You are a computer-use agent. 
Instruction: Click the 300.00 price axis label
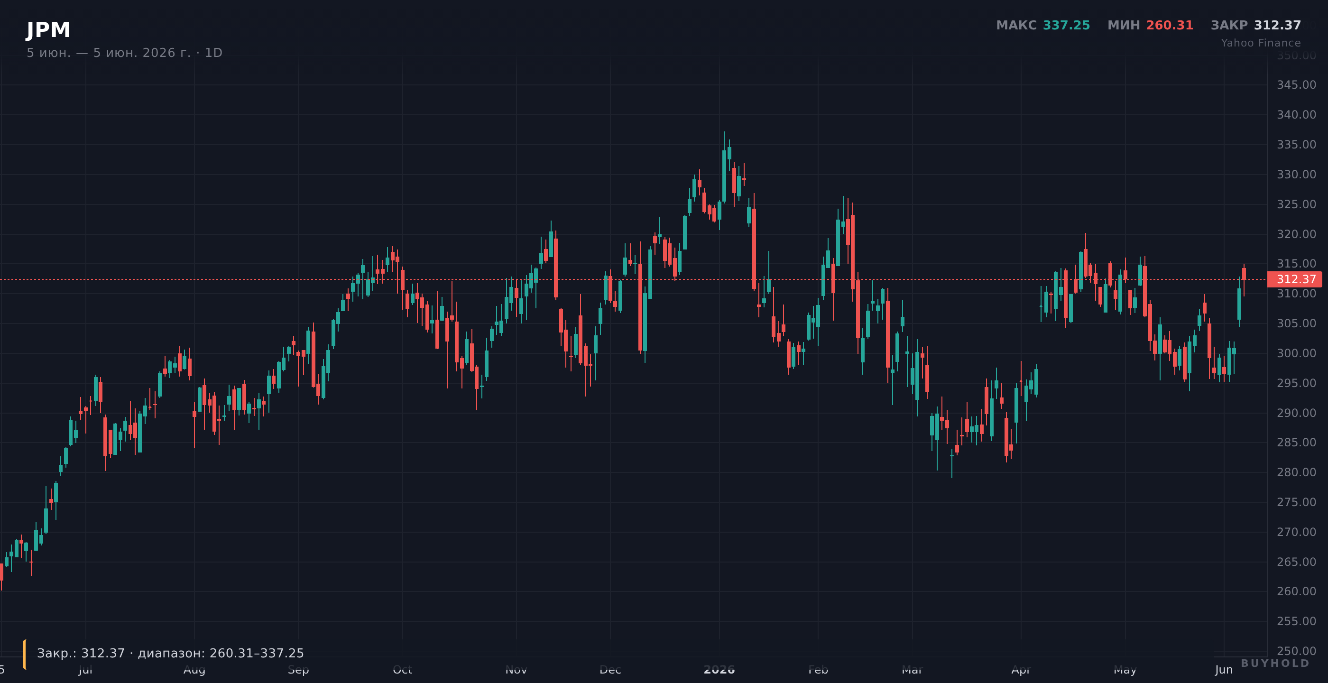(x=1296, y=353)
